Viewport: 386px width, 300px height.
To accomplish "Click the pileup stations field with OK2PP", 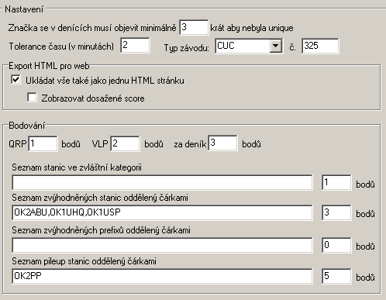I will [162, 276].
